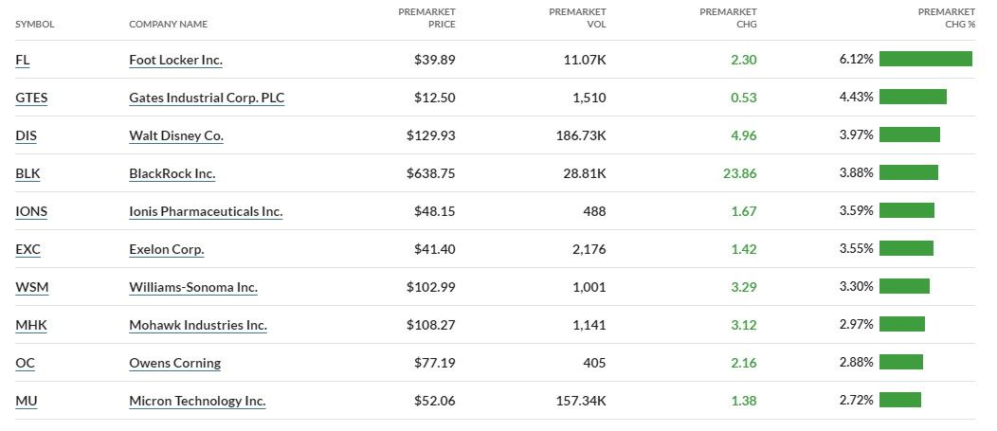This screenshot has width=997, height=431.
Task: Open Mohawk Industries Inc. link
Action: (x=198, y=325)
